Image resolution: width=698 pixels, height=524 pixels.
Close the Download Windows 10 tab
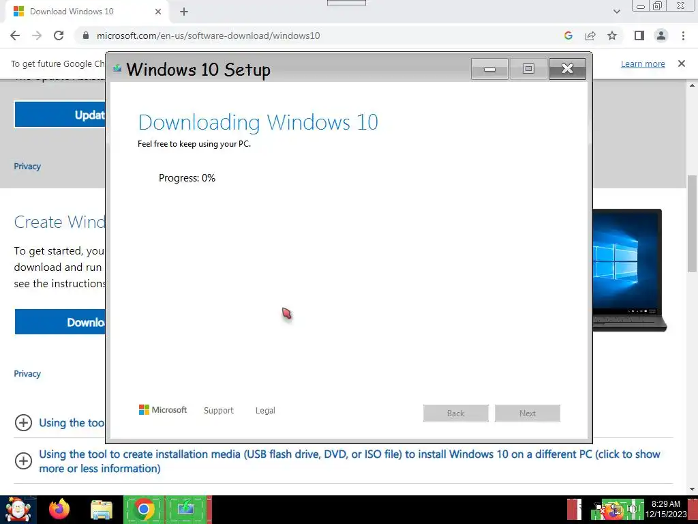[158, 12]
